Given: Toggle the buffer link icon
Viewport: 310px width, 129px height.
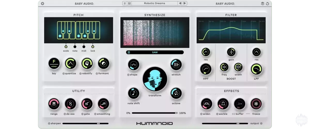Looking at the screenshot, I should point(233,114).
